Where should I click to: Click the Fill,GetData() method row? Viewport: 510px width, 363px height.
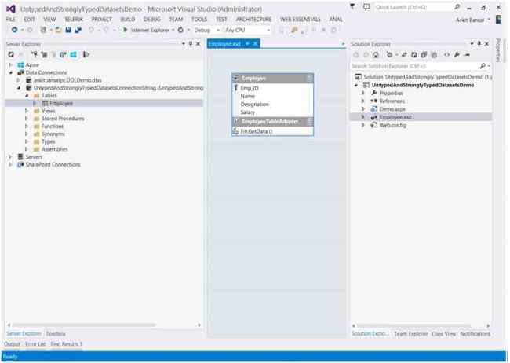click(x=272, y=132)
